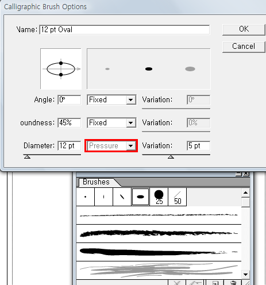Click the Diameter Variation 5 pt field
This screenshot has width=266, height=285.
coord(199,146)
